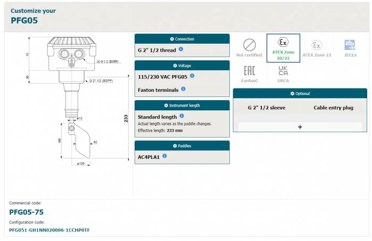
Task: Click info icon next to AC4PLA1
Action: click(164, 156)
